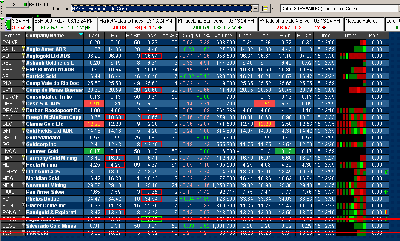The image size is (400, 241).
Task: Click the light bulb icon beside Barrick Gold
Action: click(23, 76)
